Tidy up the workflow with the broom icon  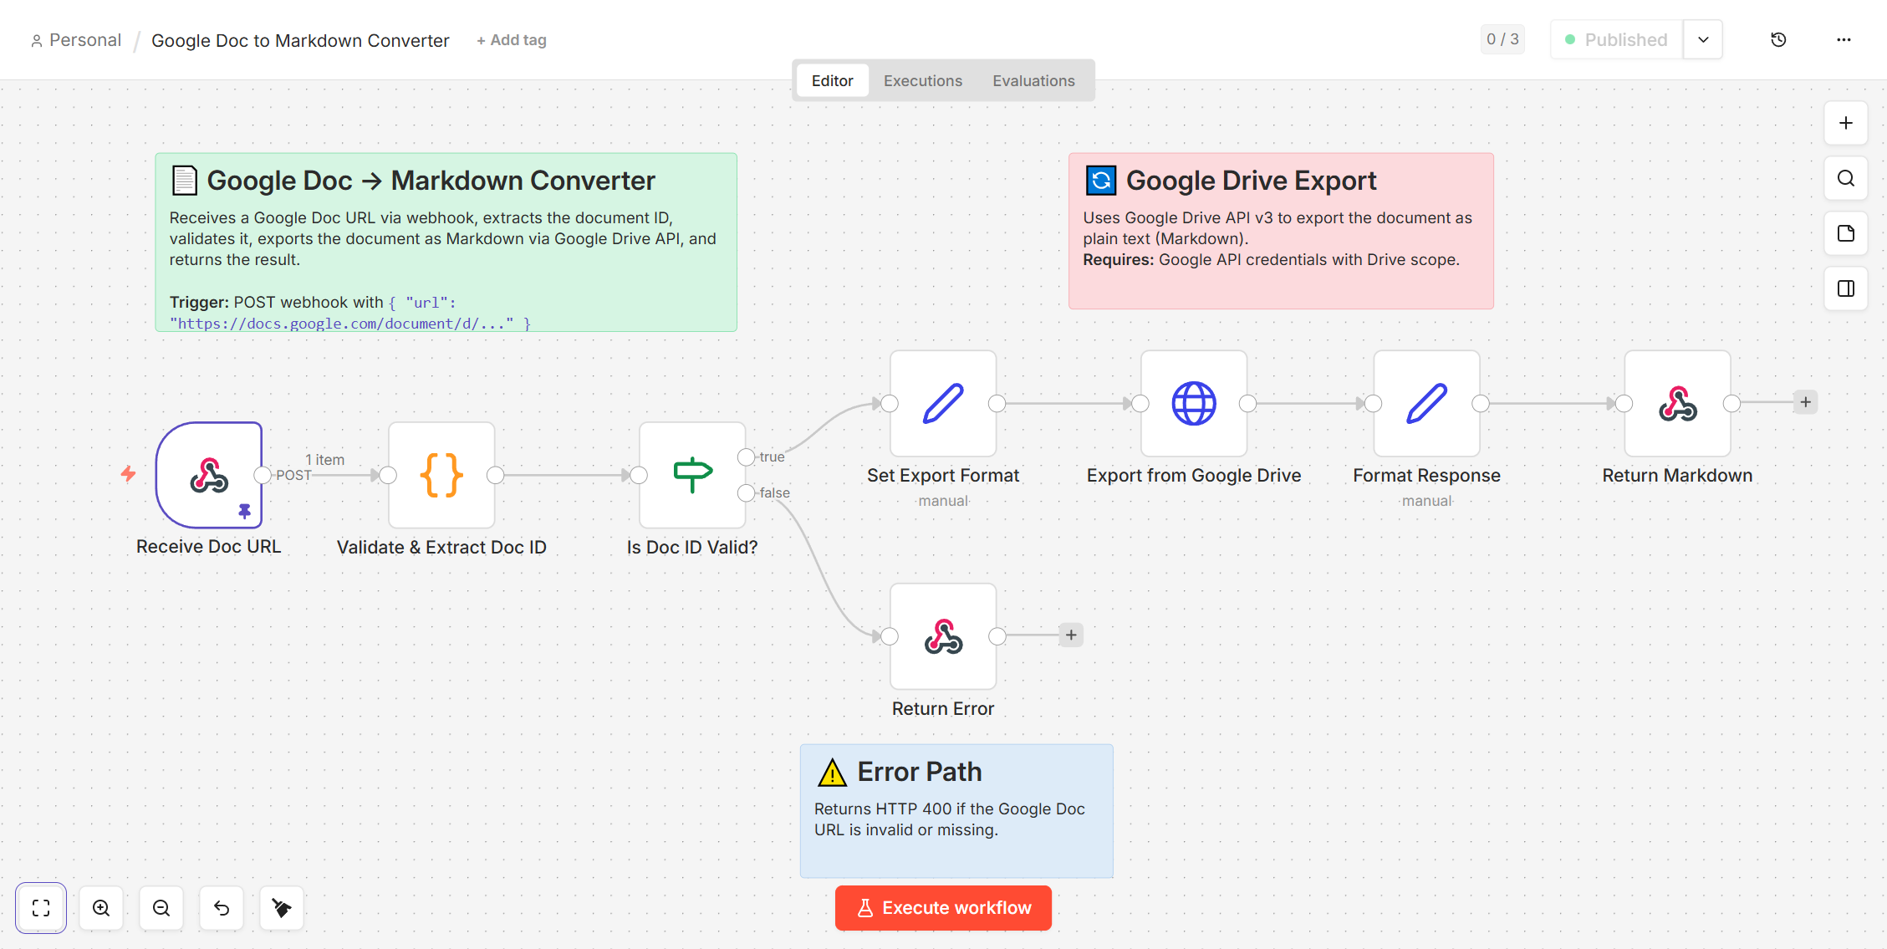point(282,907)
